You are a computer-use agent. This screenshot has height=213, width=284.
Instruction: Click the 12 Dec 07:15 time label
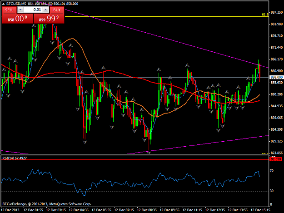click(x=124, y=210)
